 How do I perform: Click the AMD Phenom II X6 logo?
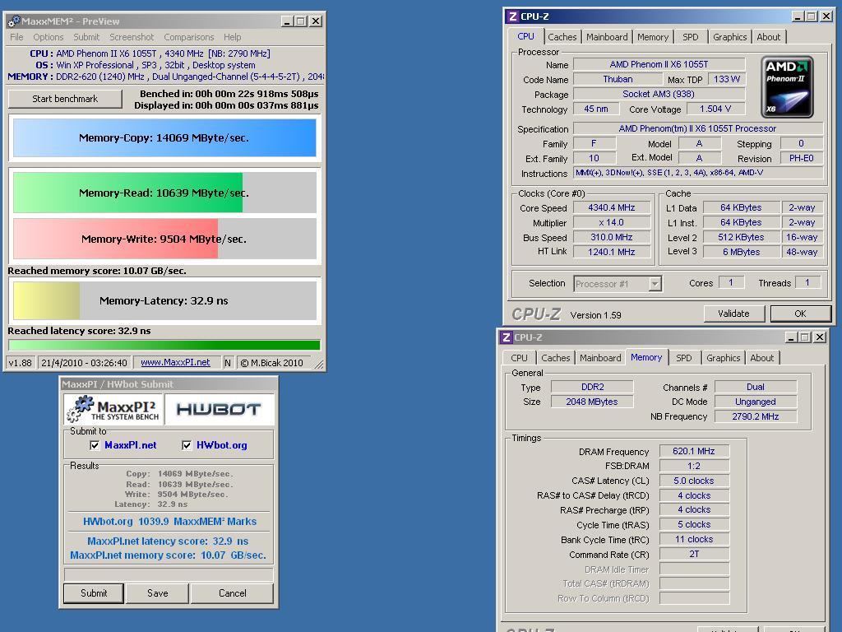point(787,87)
